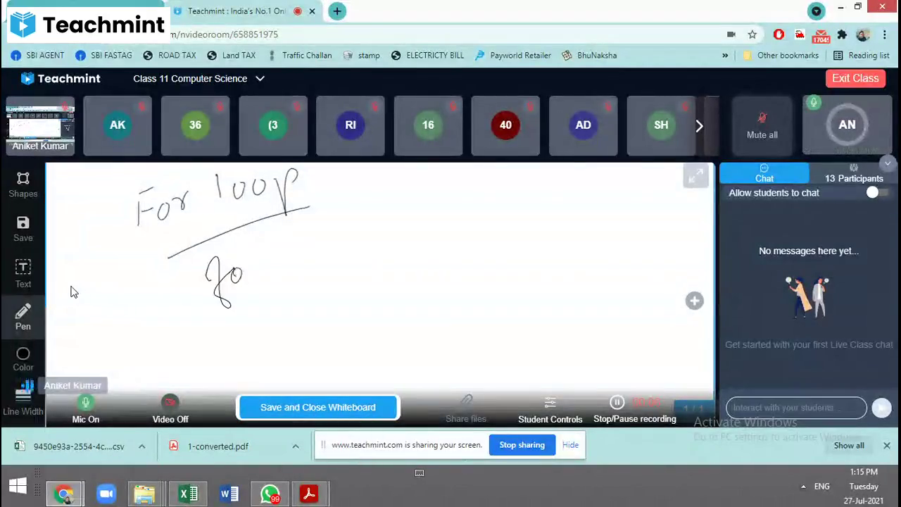Show all downloads
901x507 pixels.
(x=849, y=446)
